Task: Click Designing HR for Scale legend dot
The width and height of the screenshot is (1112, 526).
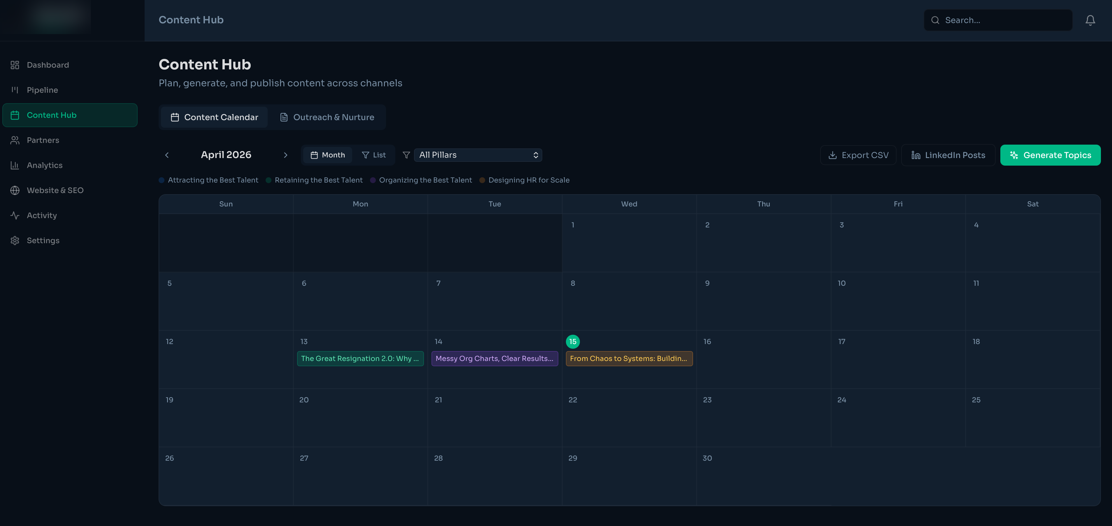Action: click(x=482, y=180)
